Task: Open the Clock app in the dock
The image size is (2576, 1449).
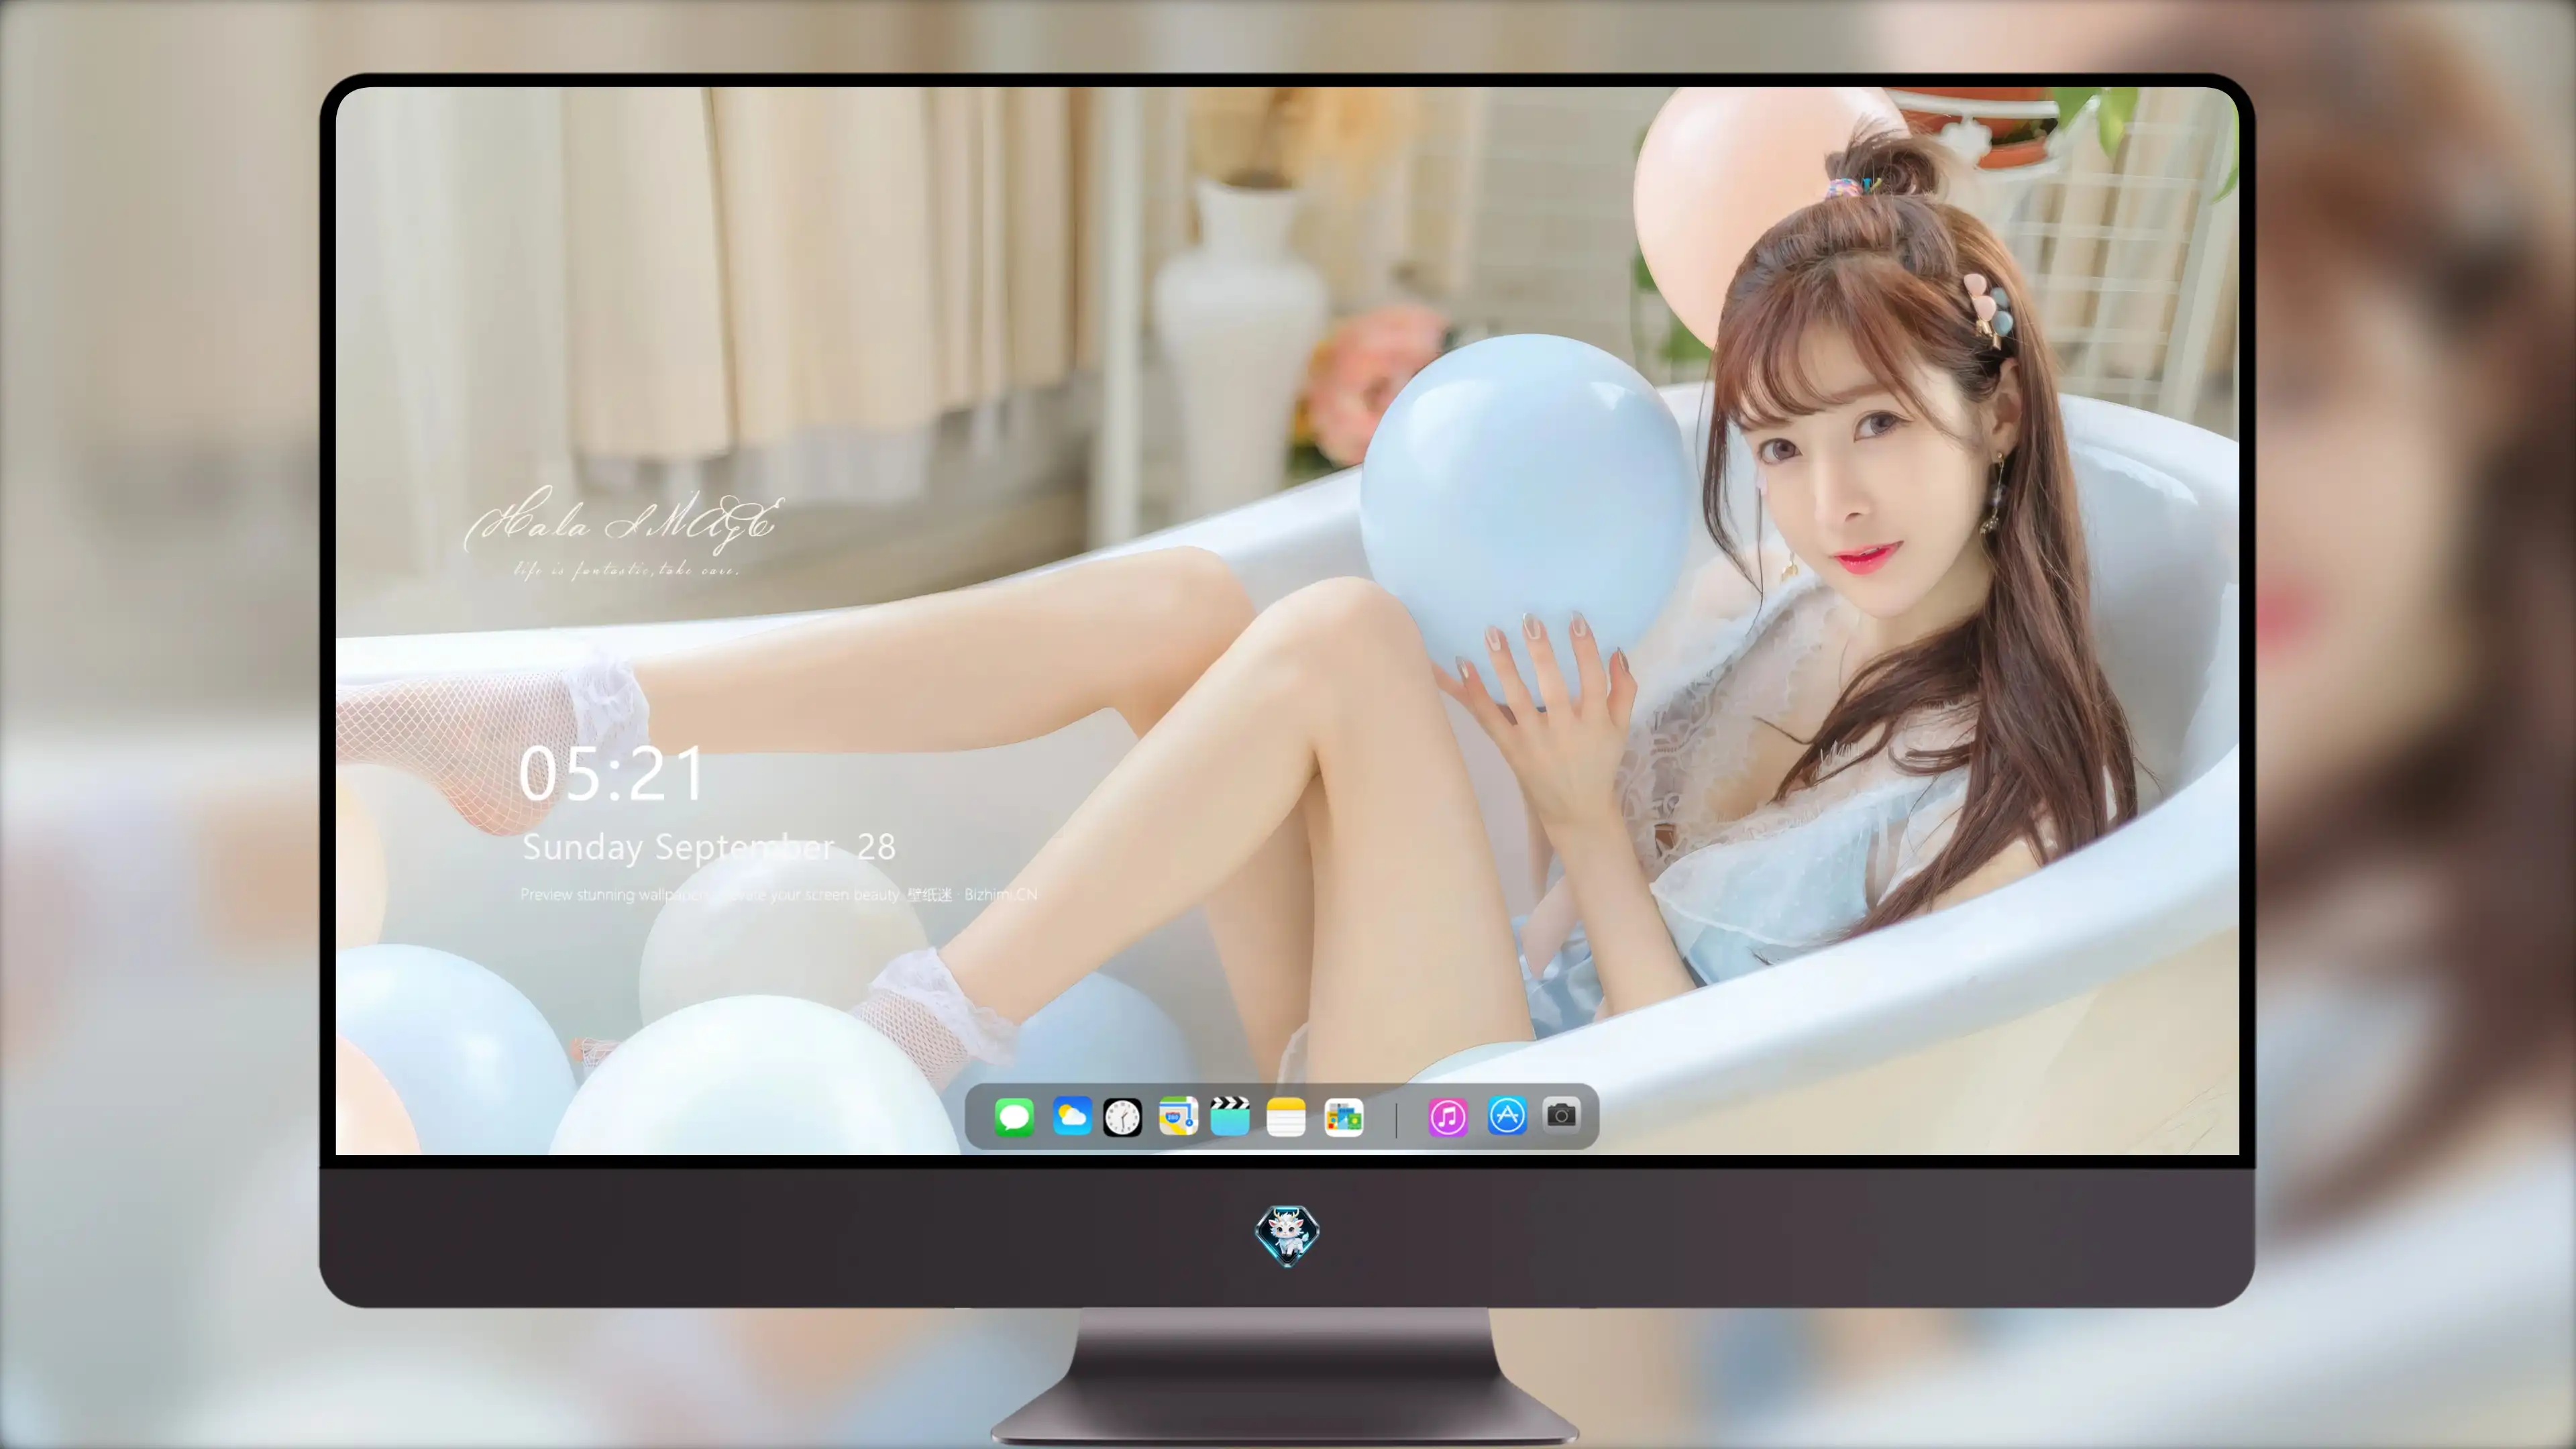Action: coord(1122,1117)
